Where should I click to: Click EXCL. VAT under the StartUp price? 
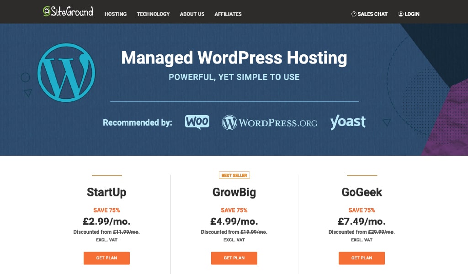coord(106,240)
